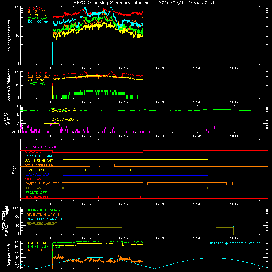Click the 0.8-7 MeV legend label
This screenshot has height=272, width=272.
(x=37, y=80)
